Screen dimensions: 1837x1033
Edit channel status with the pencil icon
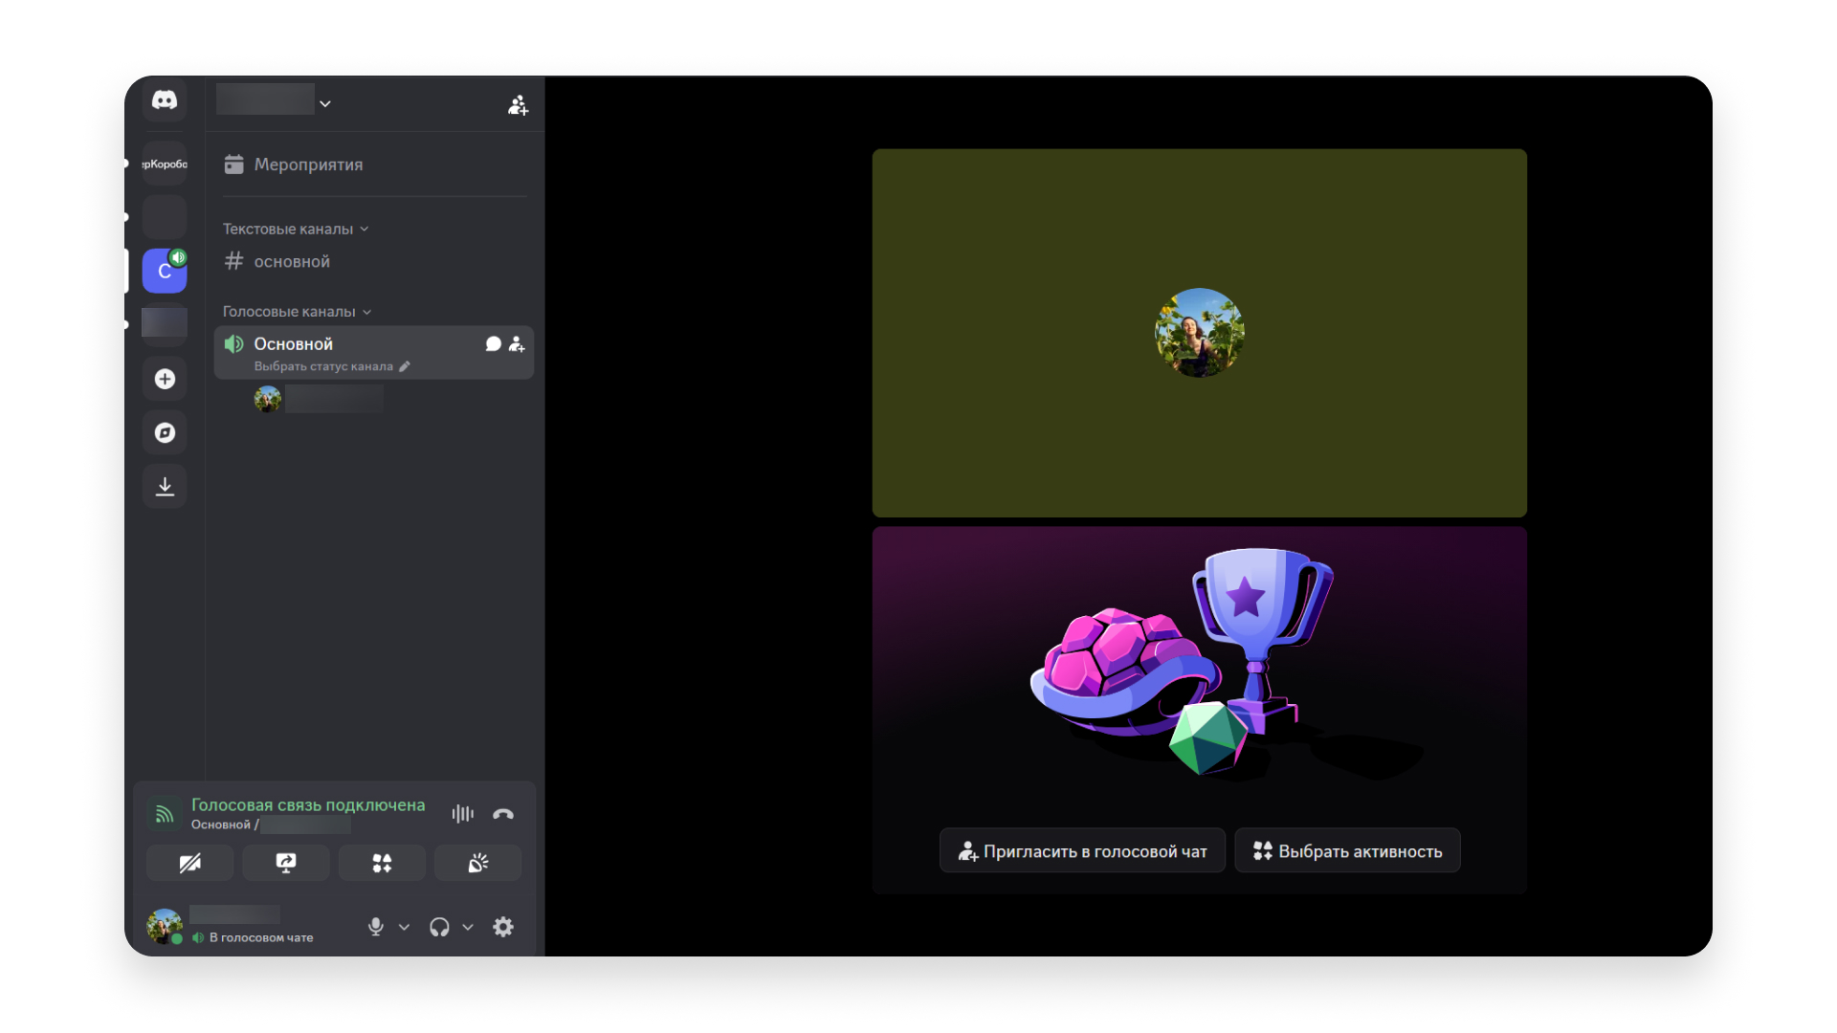[x=405, y=366]
